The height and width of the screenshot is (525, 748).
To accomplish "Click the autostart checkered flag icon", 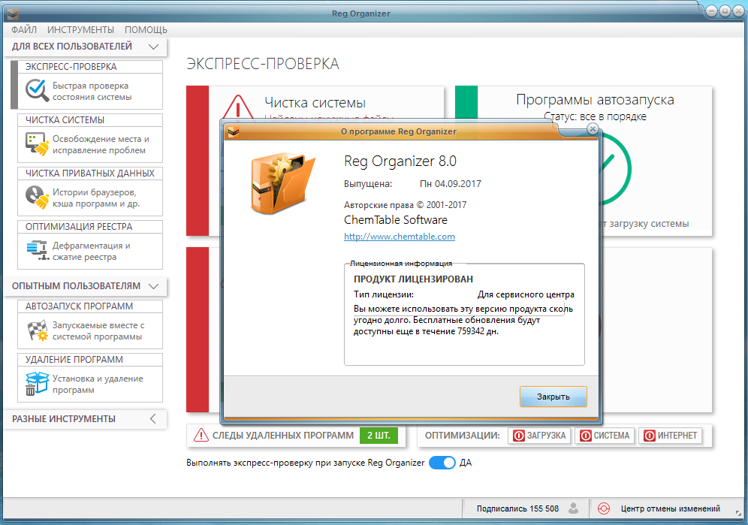I will pos(38,330).
